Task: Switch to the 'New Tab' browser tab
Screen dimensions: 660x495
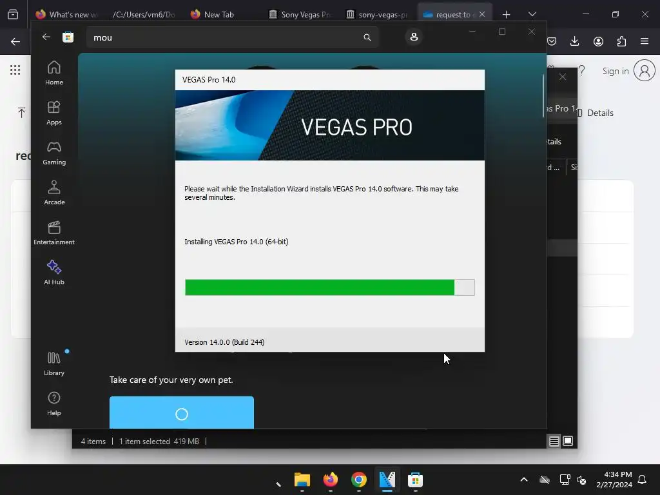Action: coord(219,14)
